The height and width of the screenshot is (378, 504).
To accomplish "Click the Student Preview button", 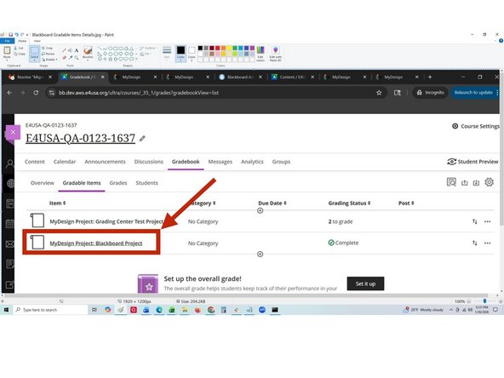I will click(472, 162).
